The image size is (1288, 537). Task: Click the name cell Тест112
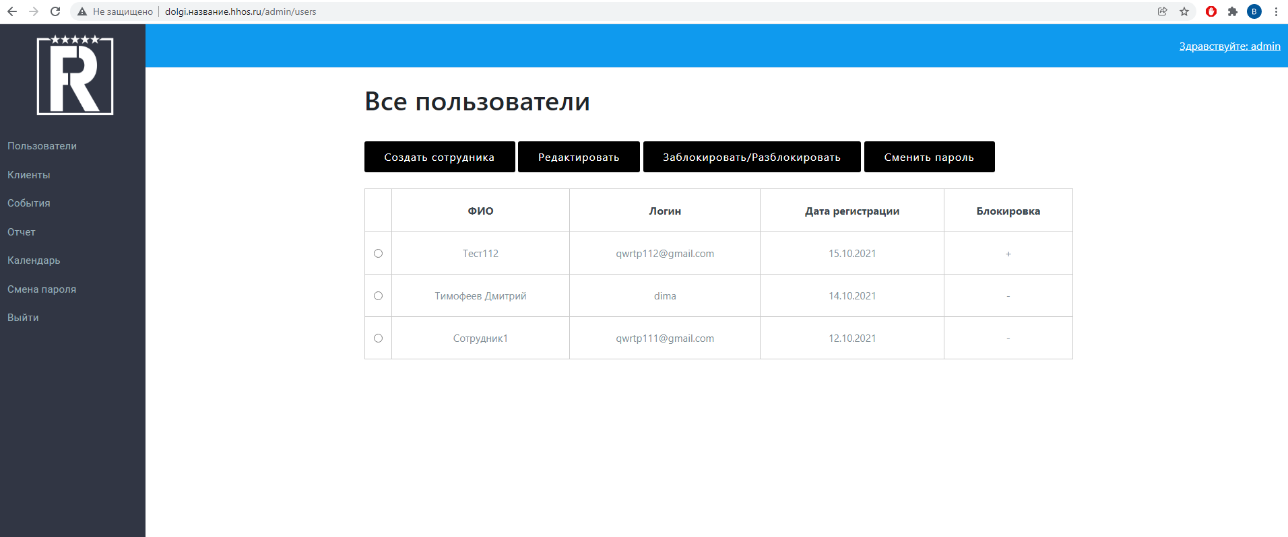(x=480, y=254)
